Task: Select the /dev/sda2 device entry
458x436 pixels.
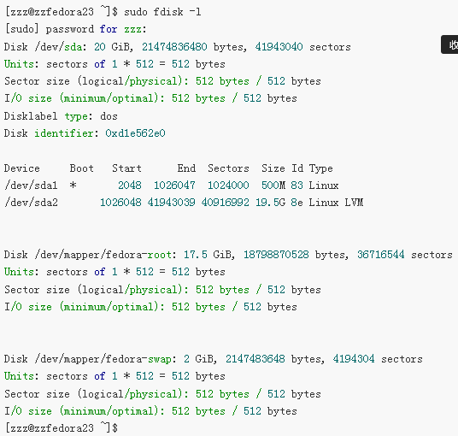Action: click(x=31, y=203)
